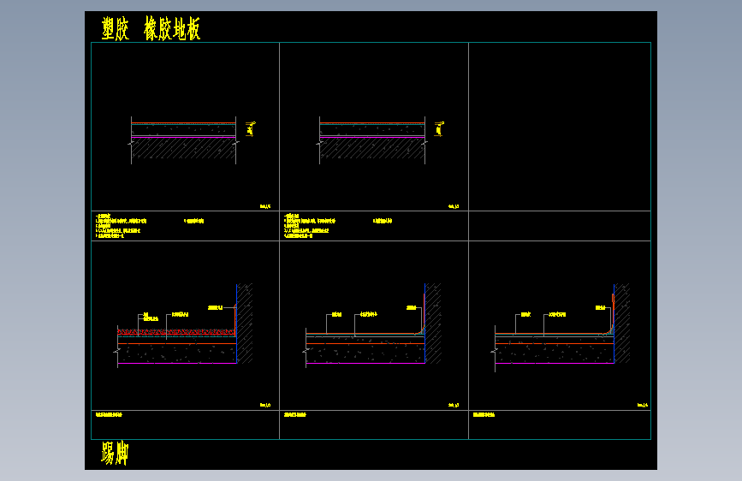
Task: Click the 塑胶 title text
Action: click(115, 29)
